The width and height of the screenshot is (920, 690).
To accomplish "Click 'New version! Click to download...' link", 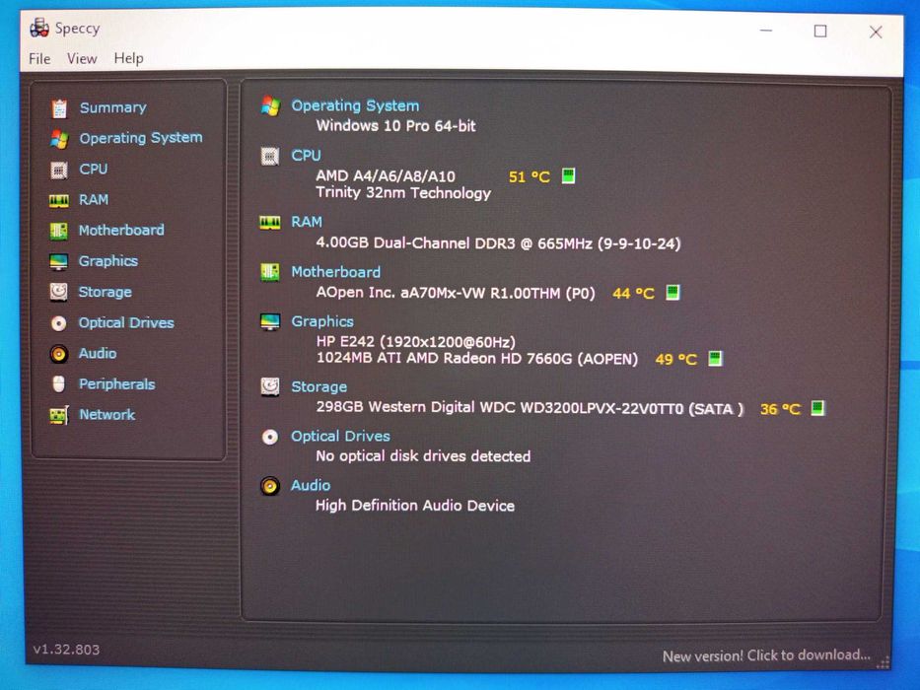I will tap(766, 655).
